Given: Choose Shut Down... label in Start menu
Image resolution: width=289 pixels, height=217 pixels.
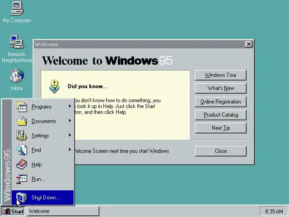Looking at the screenshot, I should pyautogui.click(x=46, y=198).
